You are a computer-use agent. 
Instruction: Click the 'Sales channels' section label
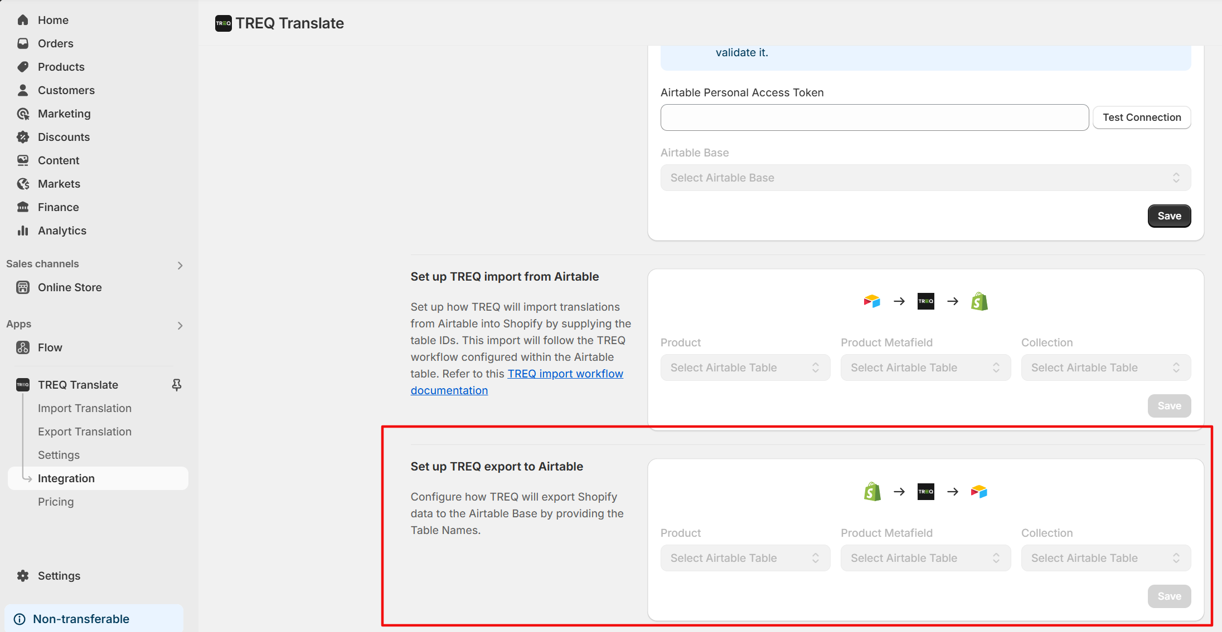point(42,264)
